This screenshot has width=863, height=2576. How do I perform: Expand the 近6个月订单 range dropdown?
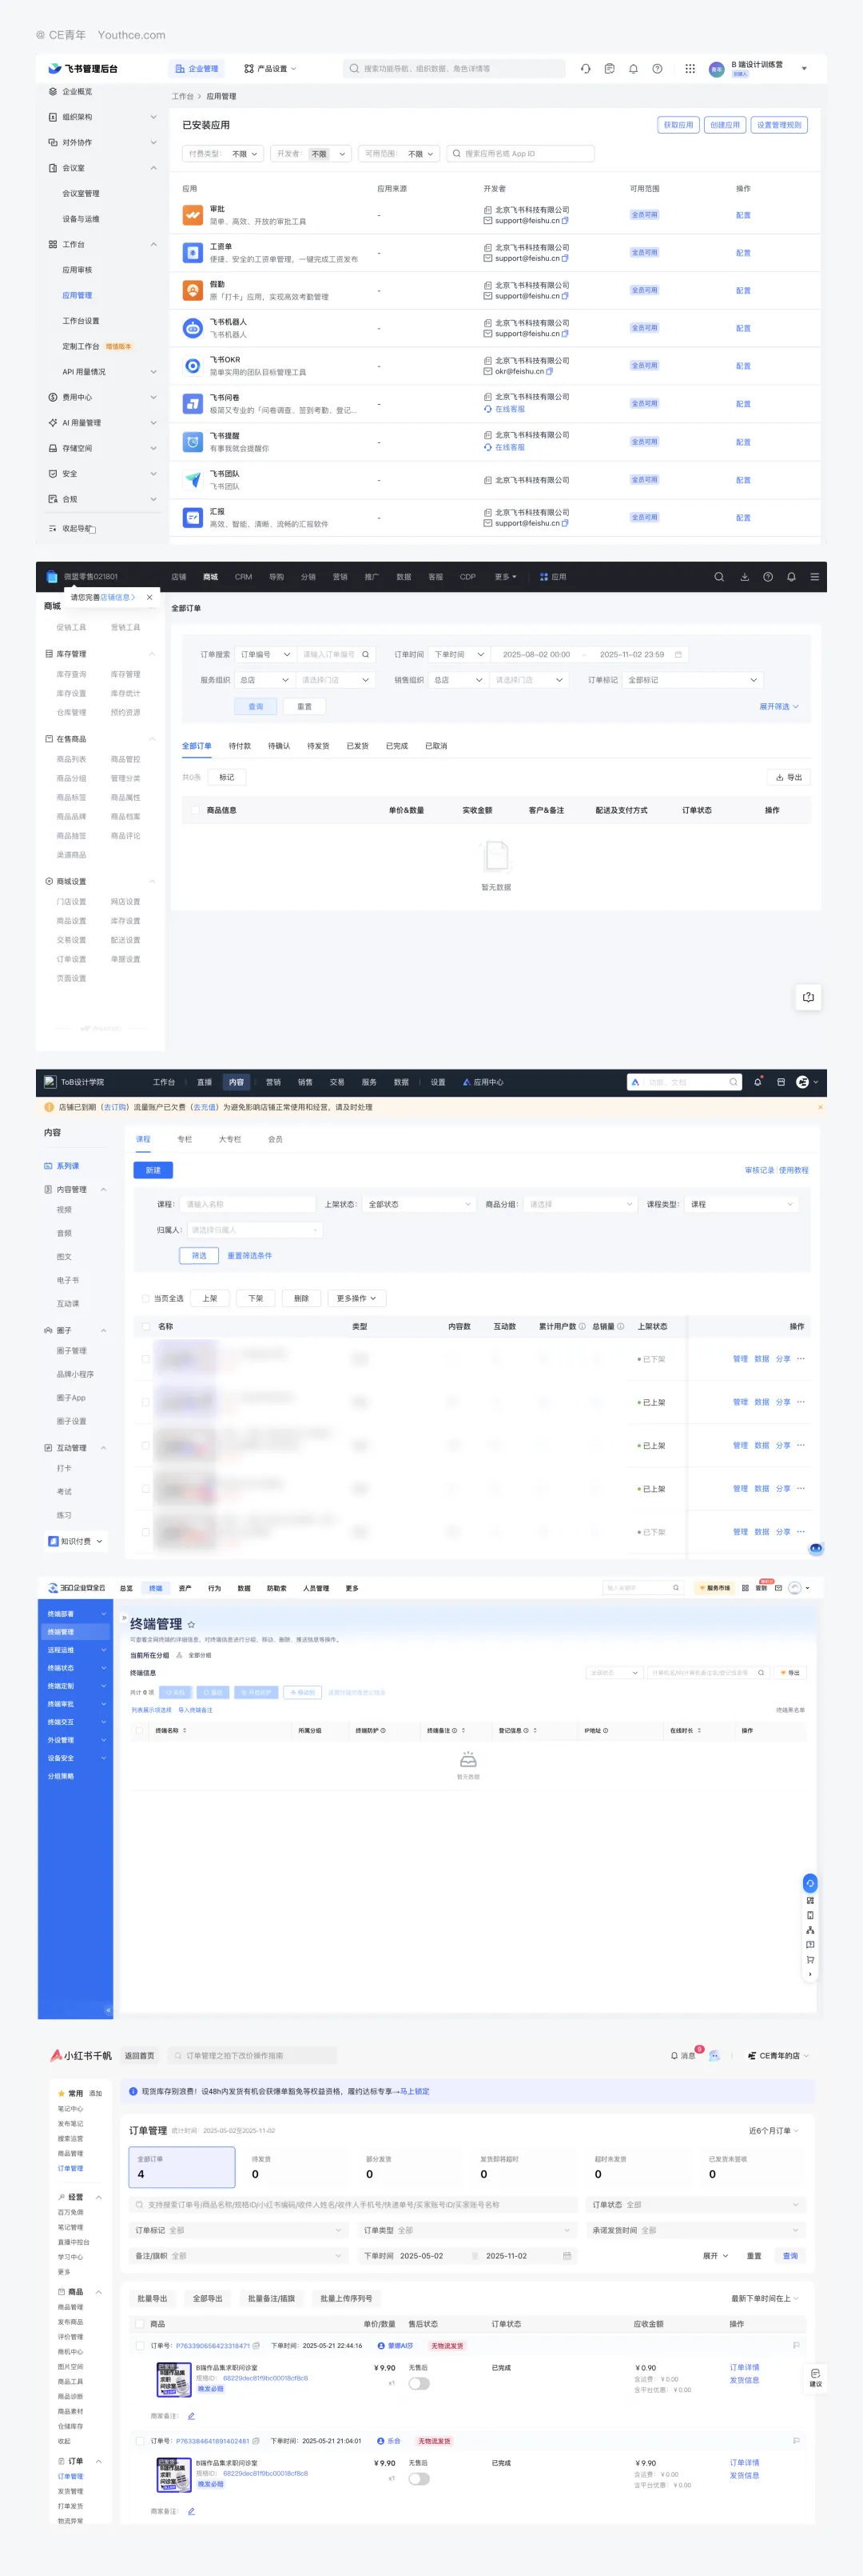point(774,2131)
